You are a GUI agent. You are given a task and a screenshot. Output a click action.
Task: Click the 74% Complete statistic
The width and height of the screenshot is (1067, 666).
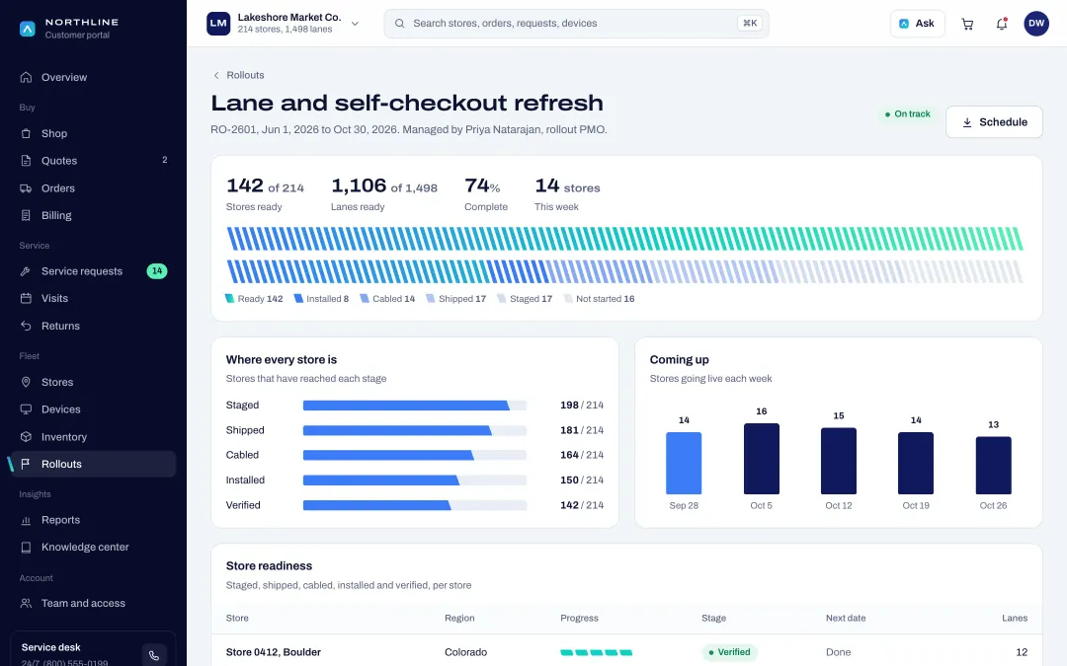click(x=486, y=194)
